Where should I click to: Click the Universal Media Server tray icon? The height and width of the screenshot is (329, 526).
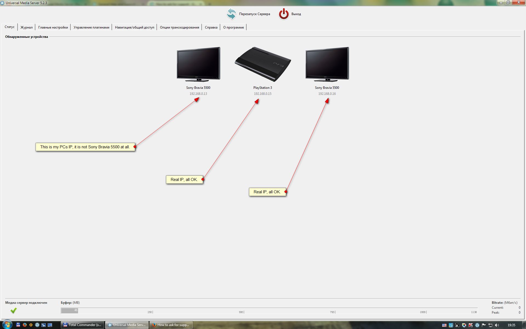tap(477, 325)
